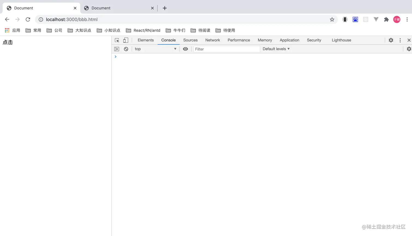Click the pink profile avatar
The height and width of the screenshot is (236, 412).
pos(397,19)
